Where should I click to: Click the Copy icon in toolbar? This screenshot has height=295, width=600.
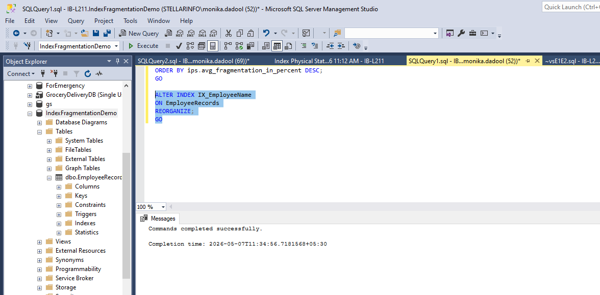240,33
